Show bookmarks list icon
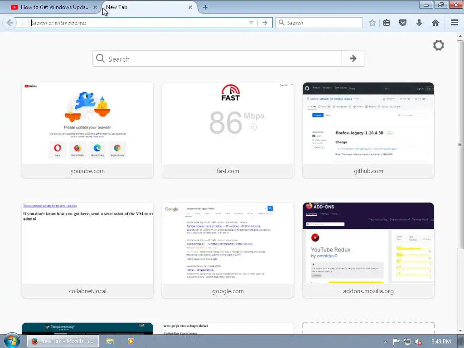Viewport: 464px width, 348px height. (x=387, y=23)
